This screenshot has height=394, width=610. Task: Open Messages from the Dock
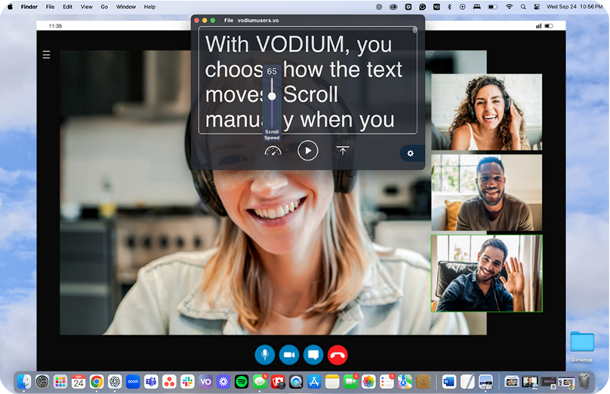point(260,382)
